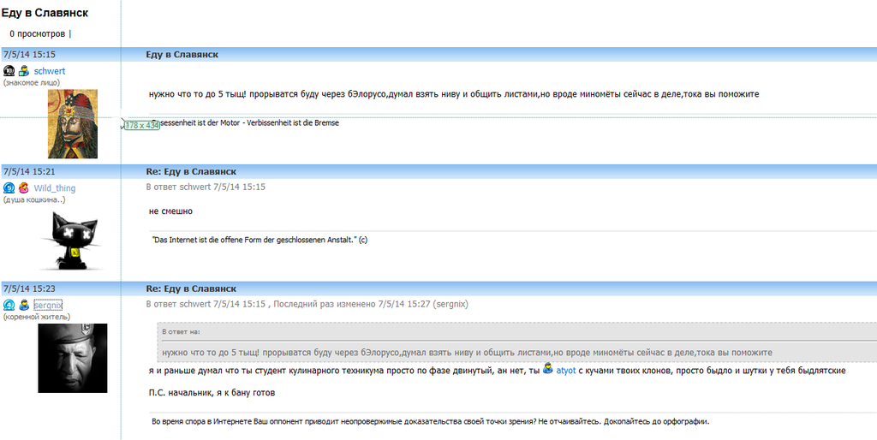Open schwert's user profile link
This screenshot has height=440, width=877.
pyautogui.click(x=50, y=71)
